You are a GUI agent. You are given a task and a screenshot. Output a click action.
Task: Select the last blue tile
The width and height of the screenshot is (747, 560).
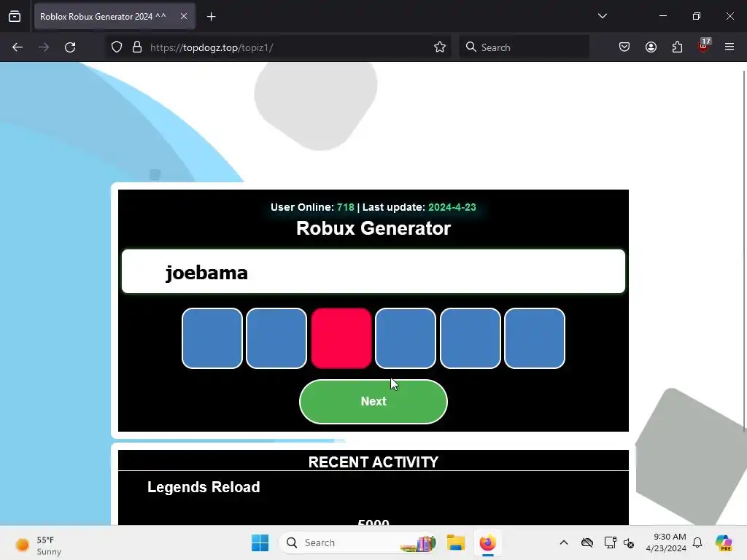point(535,338)
